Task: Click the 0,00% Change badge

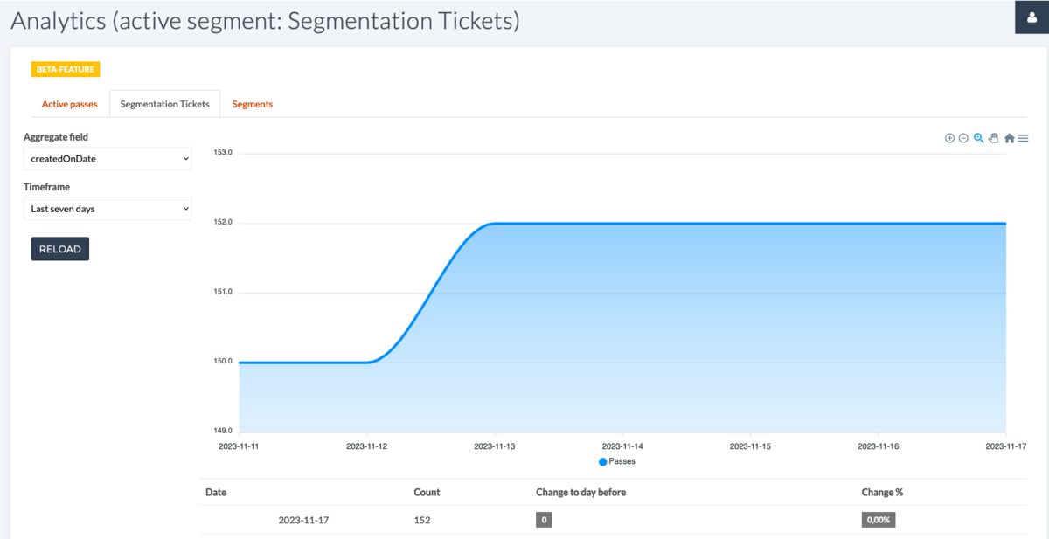Action: coord(878,519)
